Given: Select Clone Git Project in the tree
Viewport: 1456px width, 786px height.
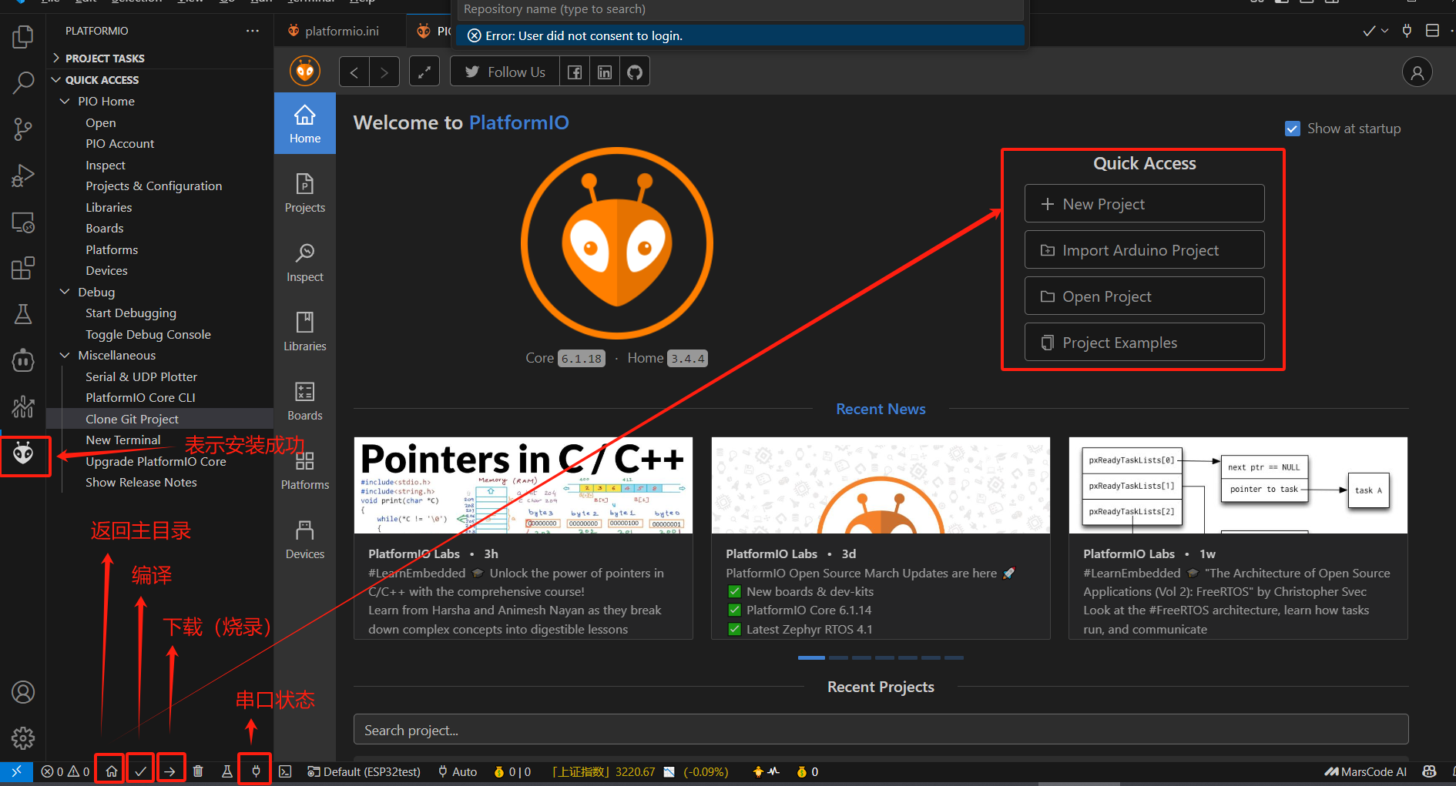Looking at the screenshot, I should click(x=159, y=419).
